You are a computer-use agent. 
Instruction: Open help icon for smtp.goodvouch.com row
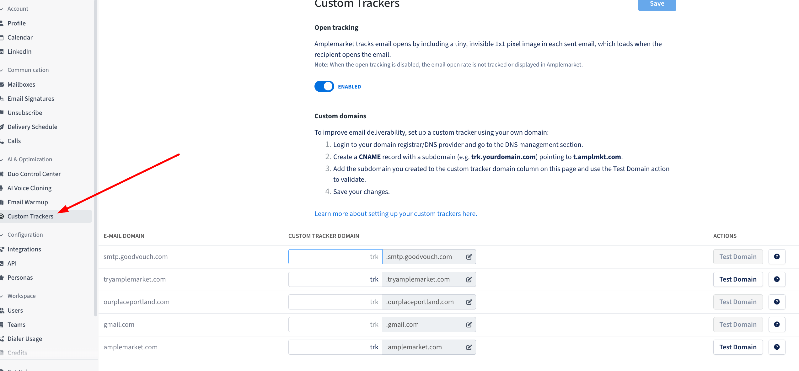pos(777,257)
